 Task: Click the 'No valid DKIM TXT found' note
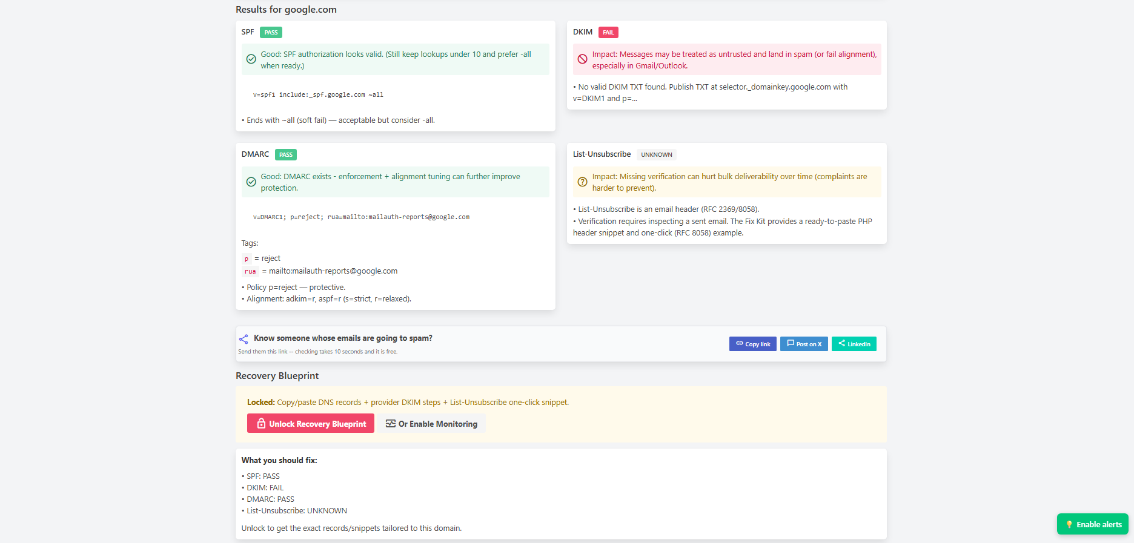click(710, 93)
